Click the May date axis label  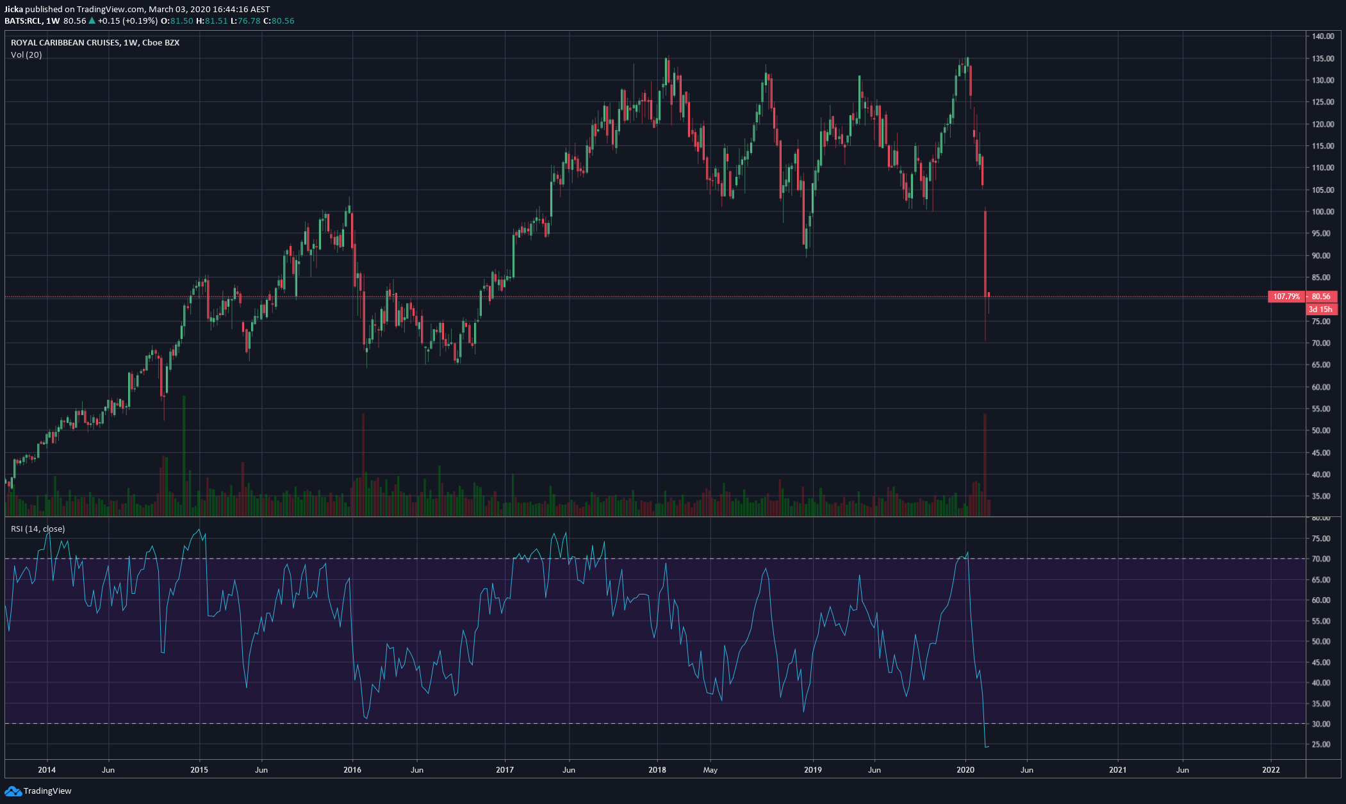click(710, 770)
